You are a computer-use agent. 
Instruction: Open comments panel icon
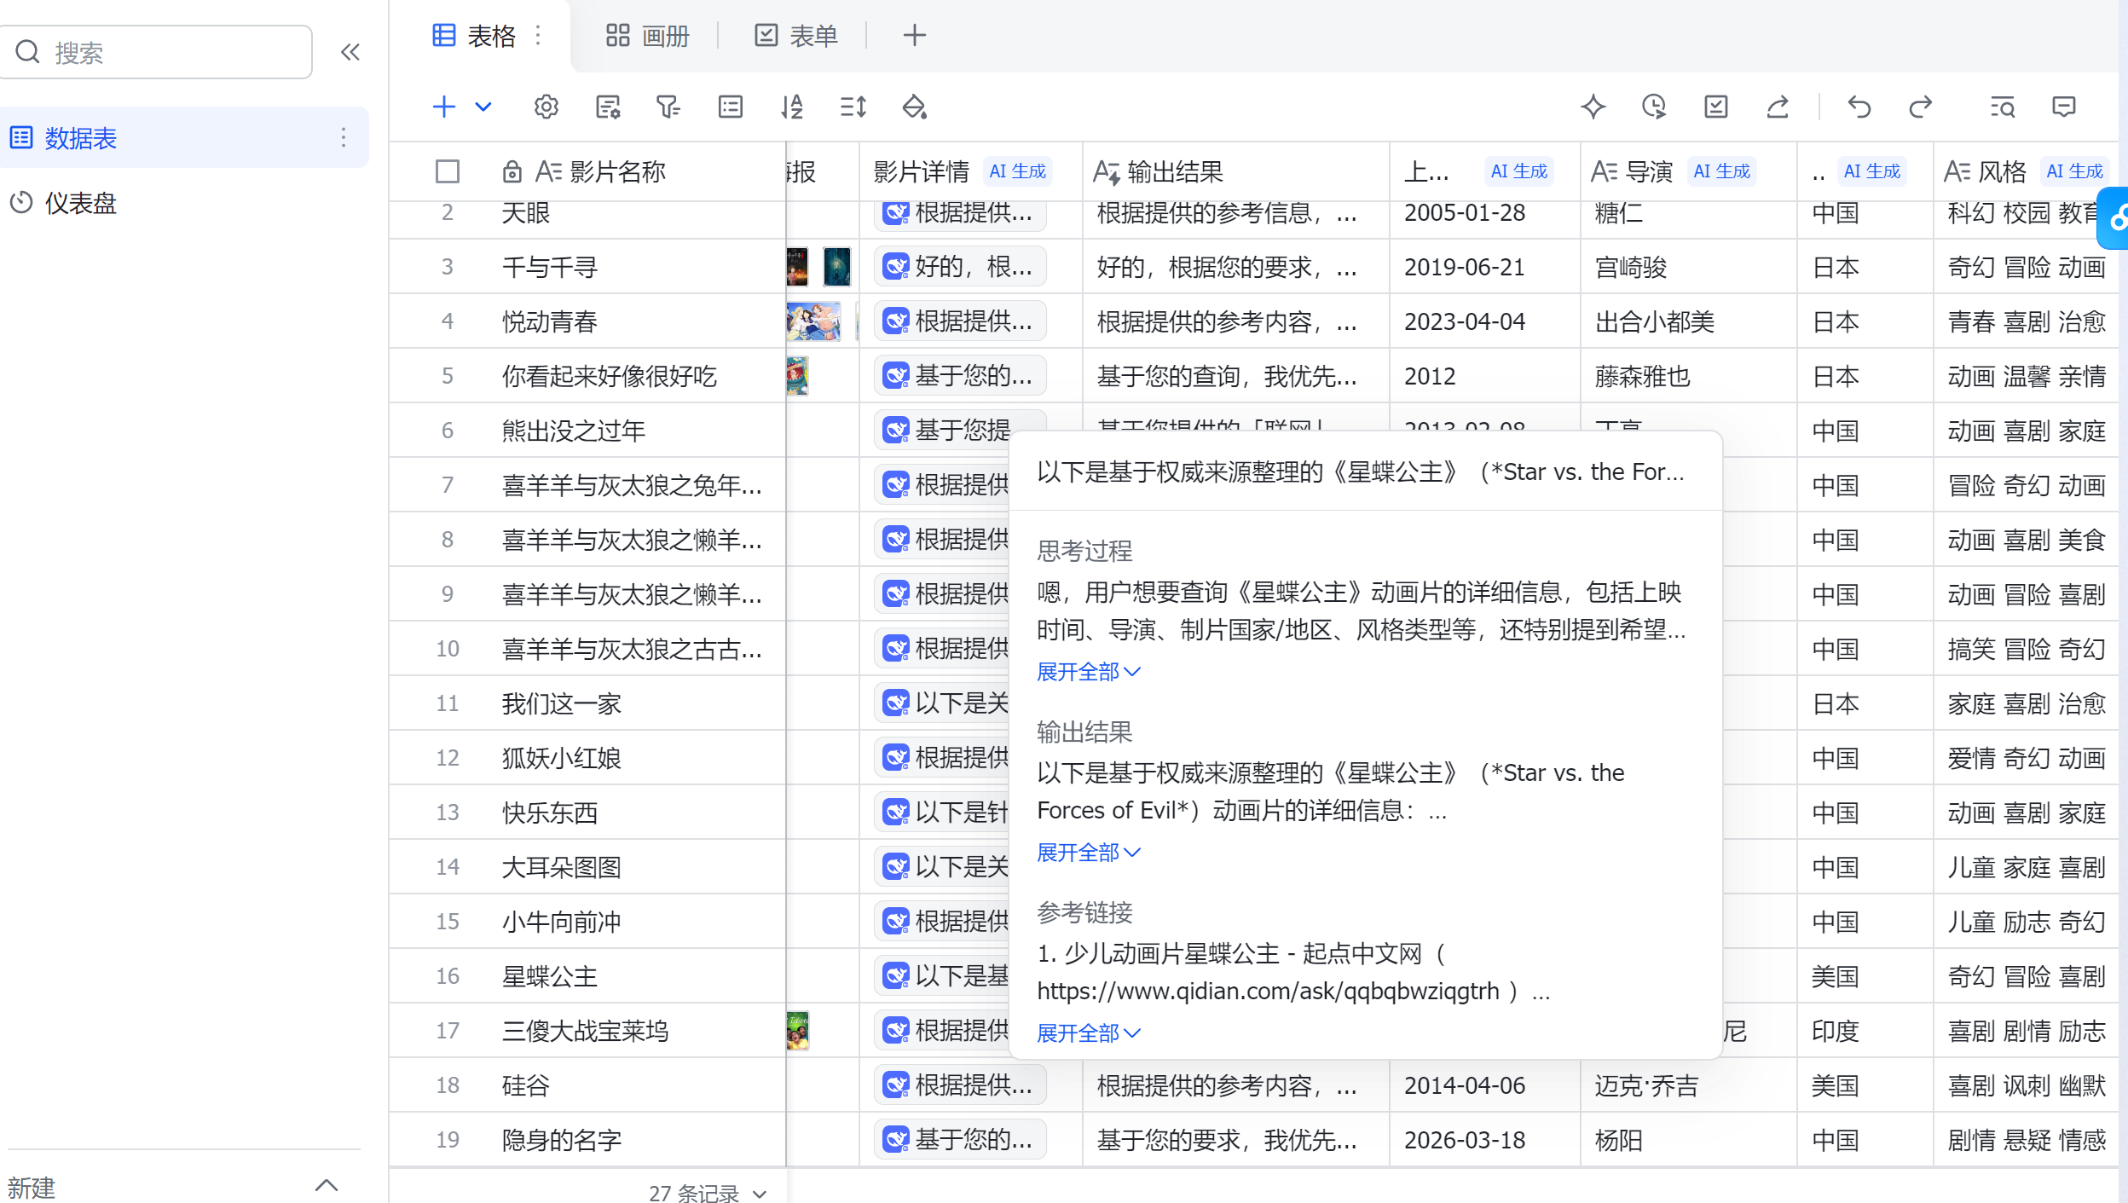2063,107
